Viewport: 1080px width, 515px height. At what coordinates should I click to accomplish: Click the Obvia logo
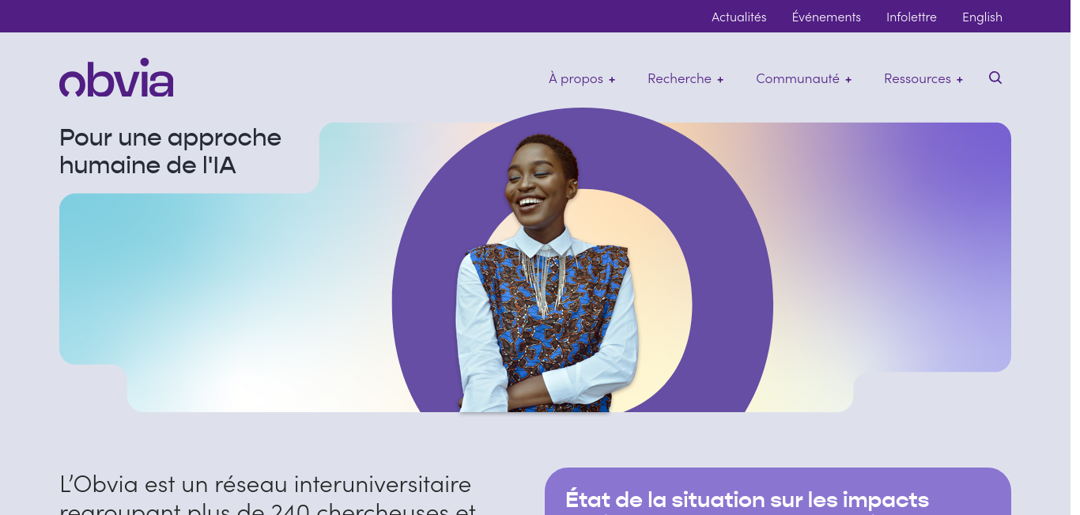[116, 78]
